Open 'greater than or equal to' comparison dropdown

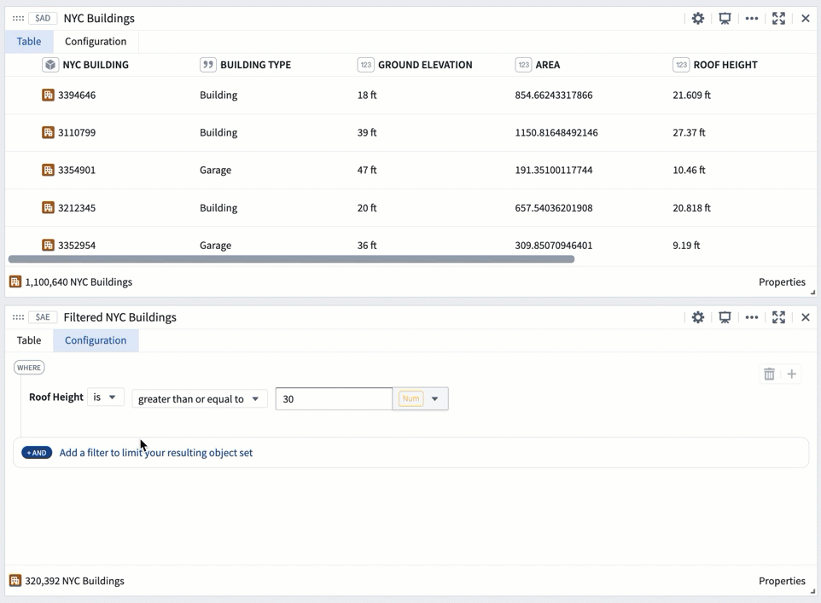200,399
